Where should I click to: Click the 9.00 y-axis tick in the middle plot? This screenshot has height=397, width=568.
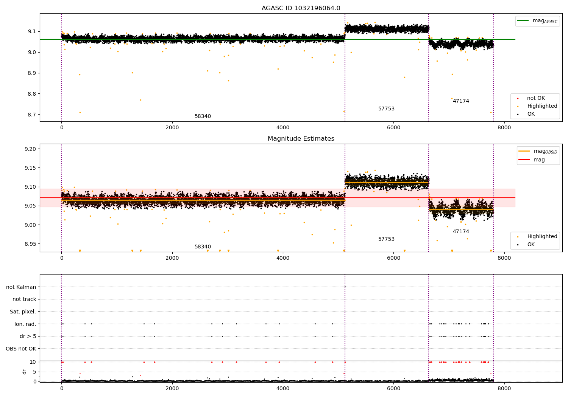tap(31, 225)
